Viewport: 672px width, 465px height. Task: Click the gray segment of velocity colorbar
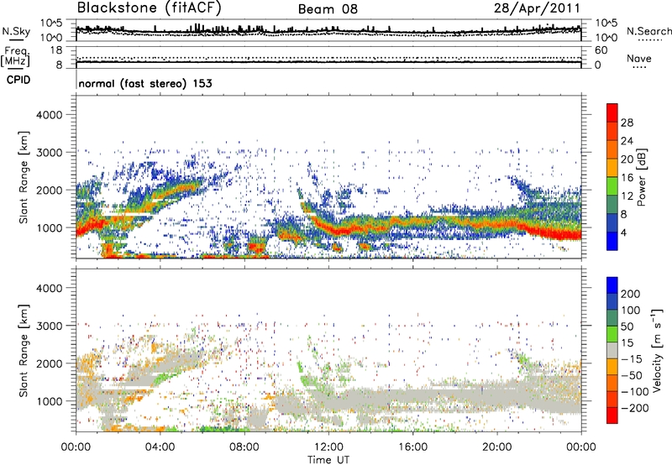tap(612, 350)
